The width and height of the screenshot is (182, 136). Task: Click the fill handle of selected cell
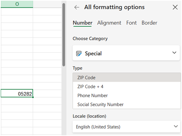tap(33, 97)
